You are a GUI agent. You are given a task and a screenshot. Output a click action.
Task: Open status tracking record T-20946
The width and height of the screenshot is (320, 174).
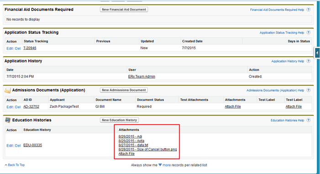[30, 48]
